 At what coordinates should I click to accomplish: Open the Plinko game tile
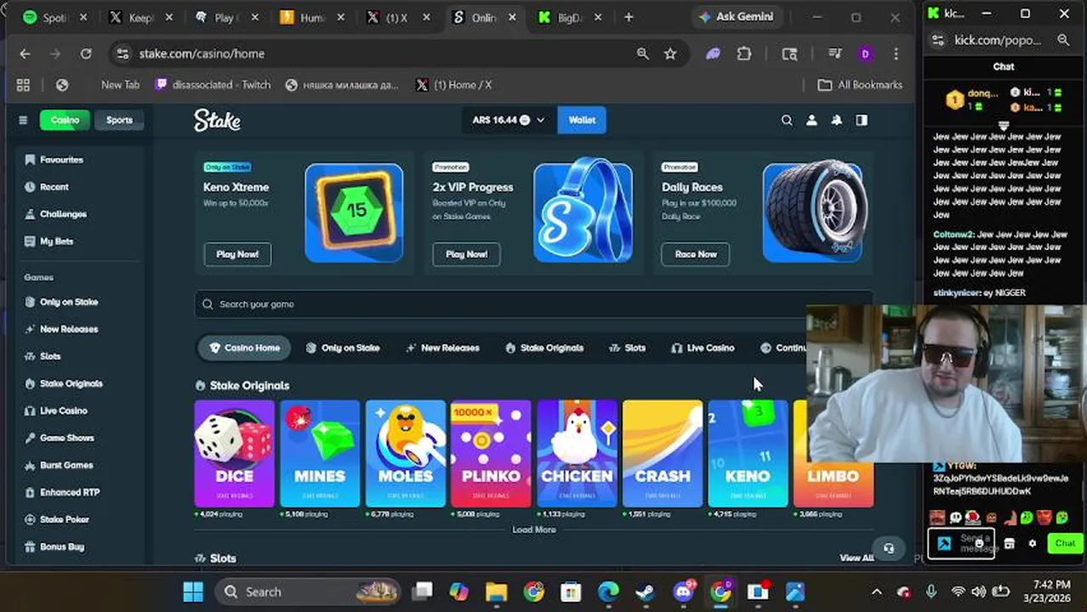pos(491,454)
